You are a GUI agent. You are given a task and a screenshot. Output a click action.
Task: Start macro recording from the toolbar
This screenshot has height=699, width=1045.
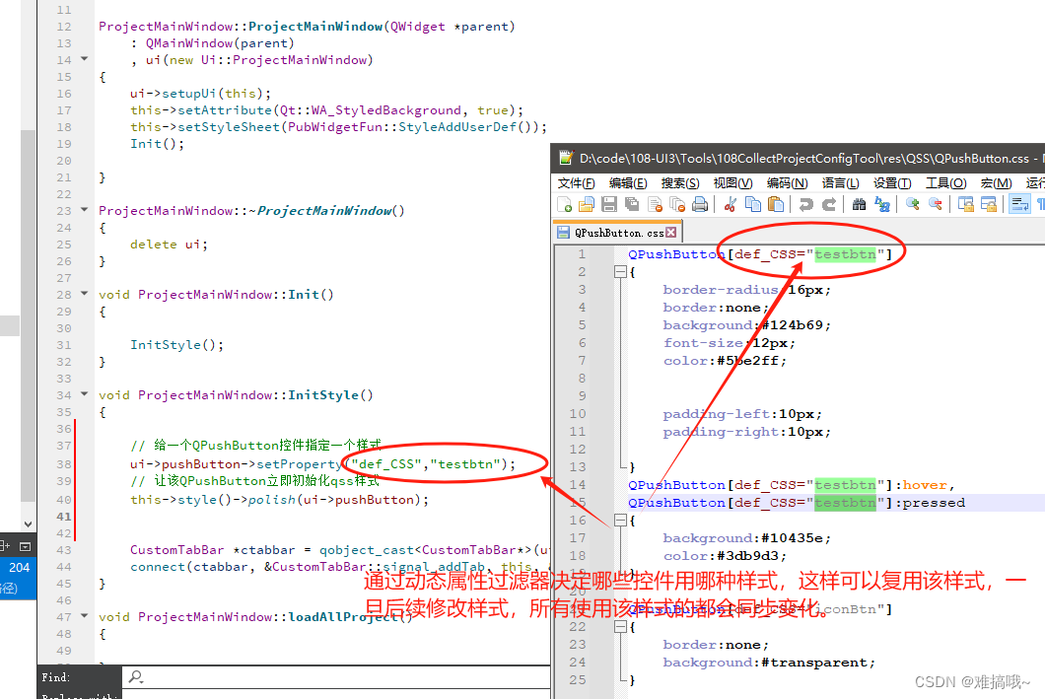1043,204
